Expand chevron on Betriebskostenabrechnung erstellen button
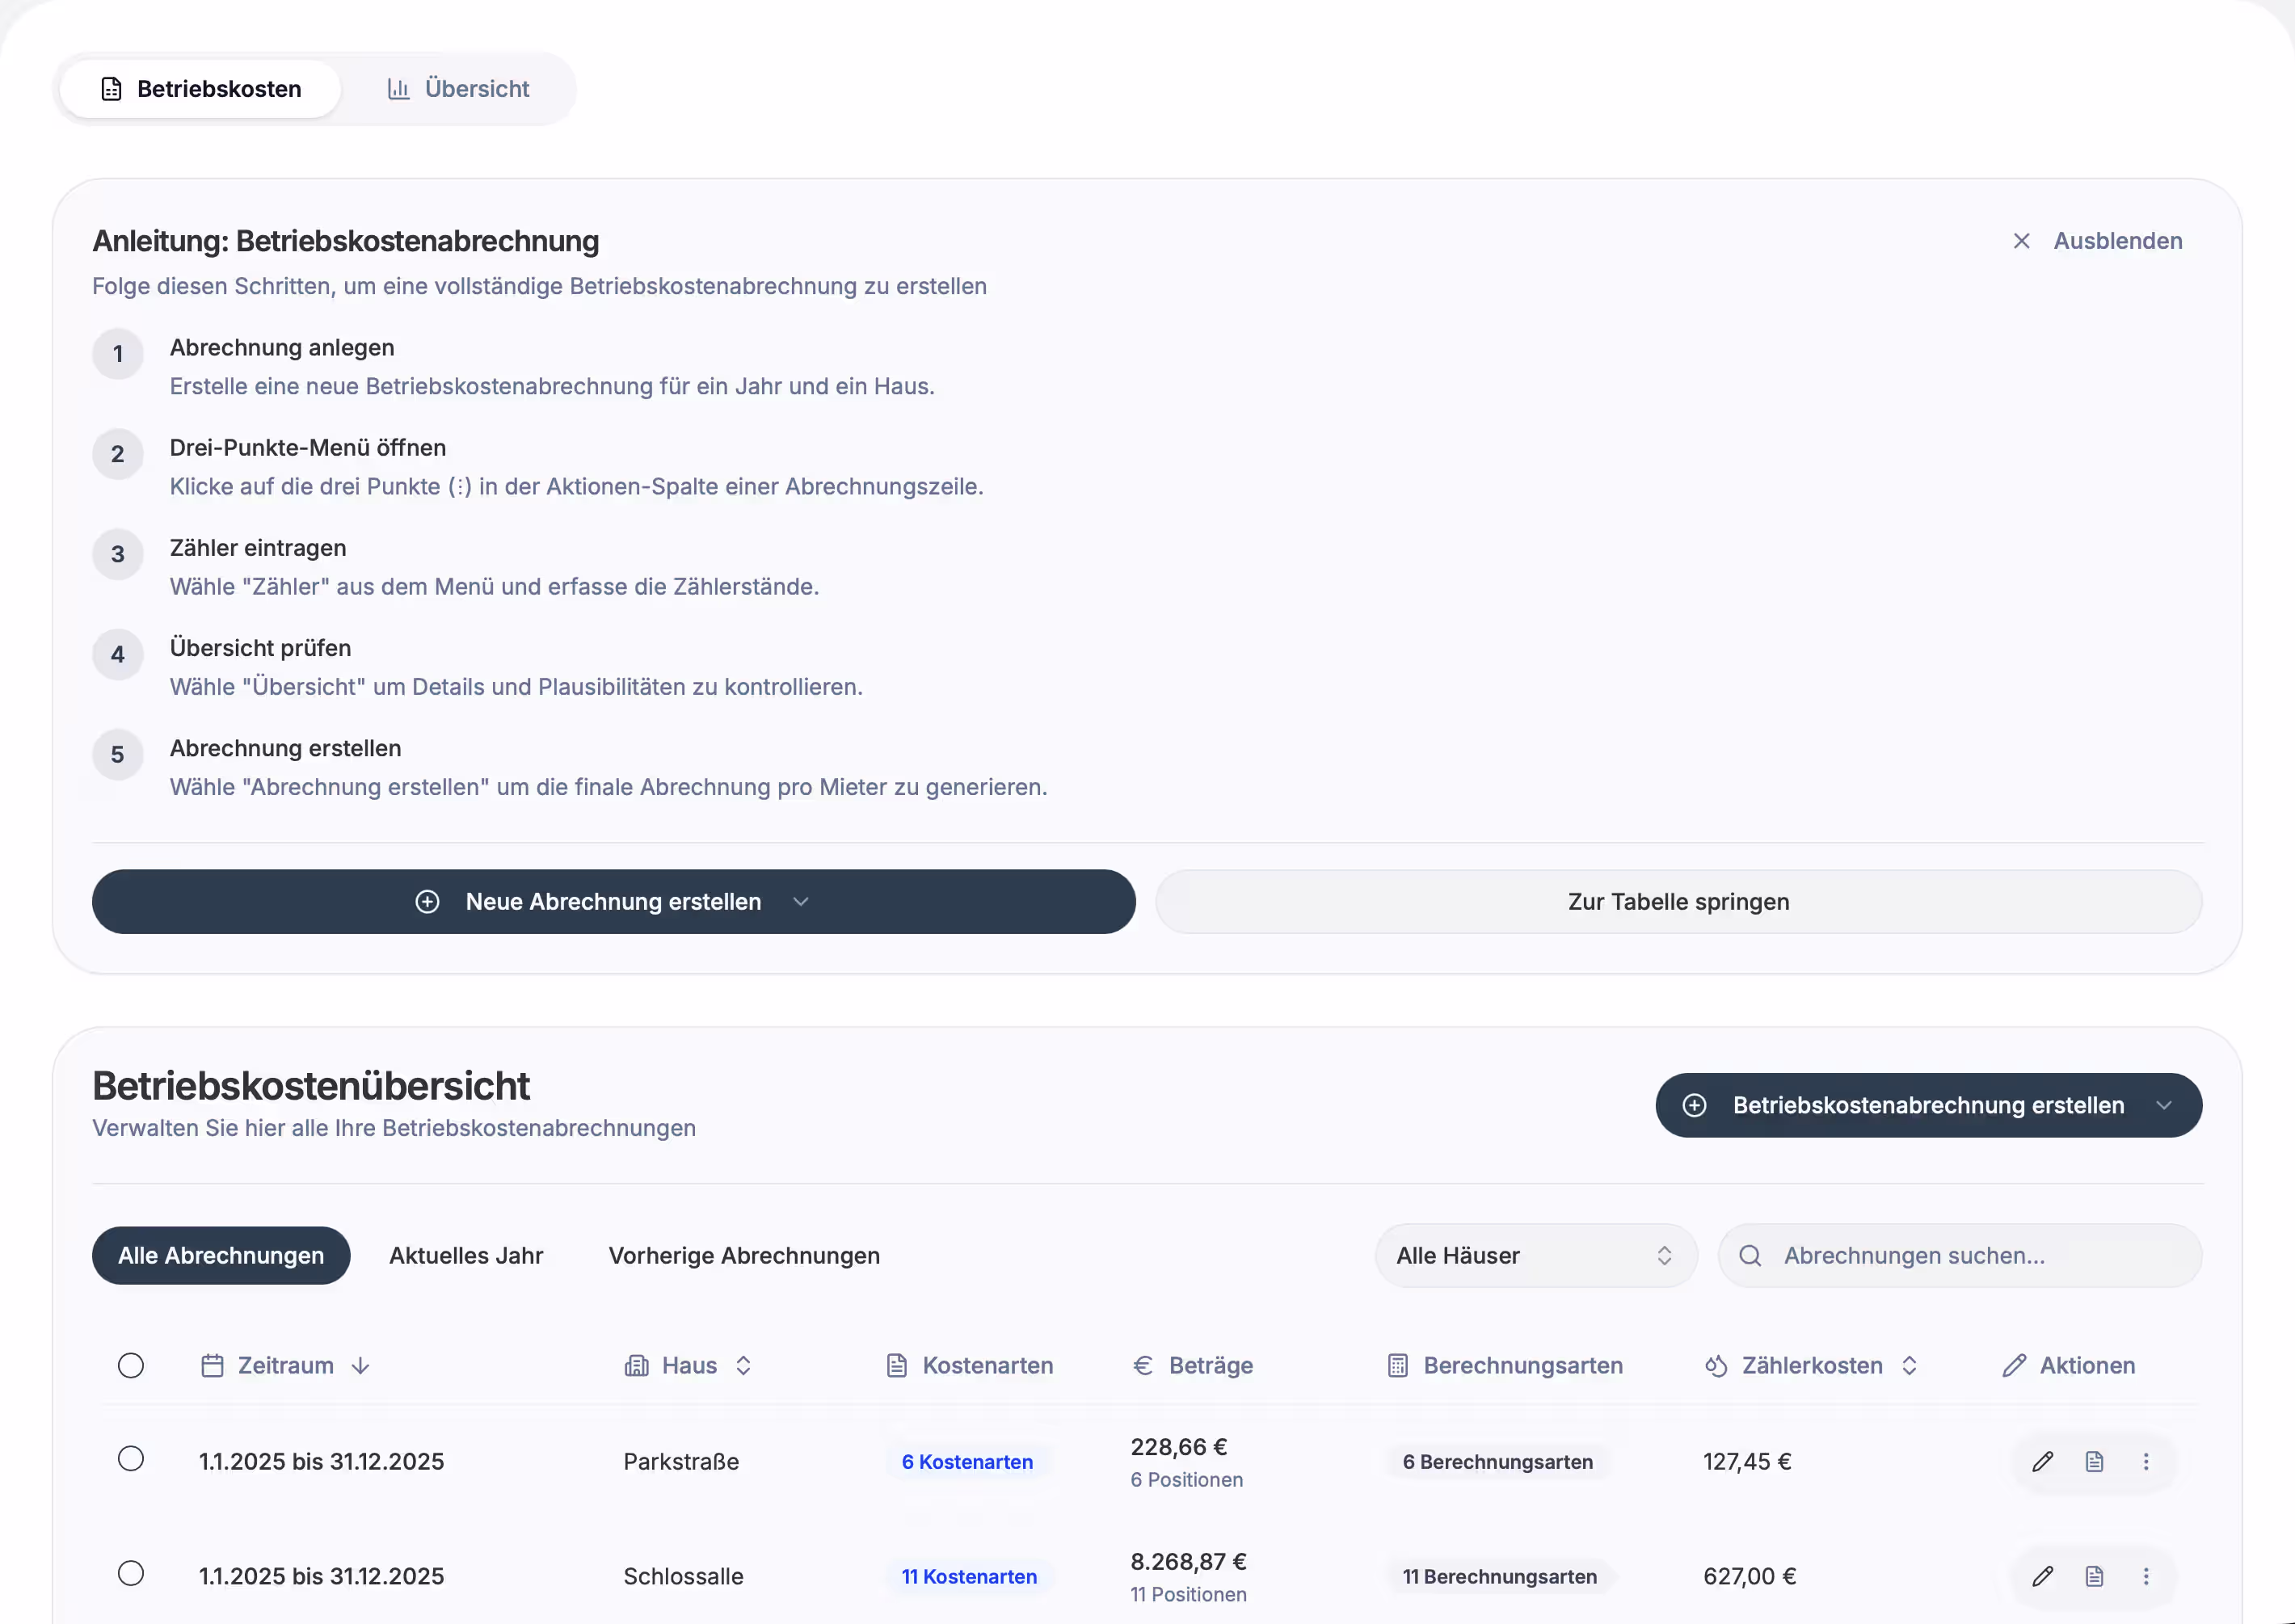 click(2164, 1105)
